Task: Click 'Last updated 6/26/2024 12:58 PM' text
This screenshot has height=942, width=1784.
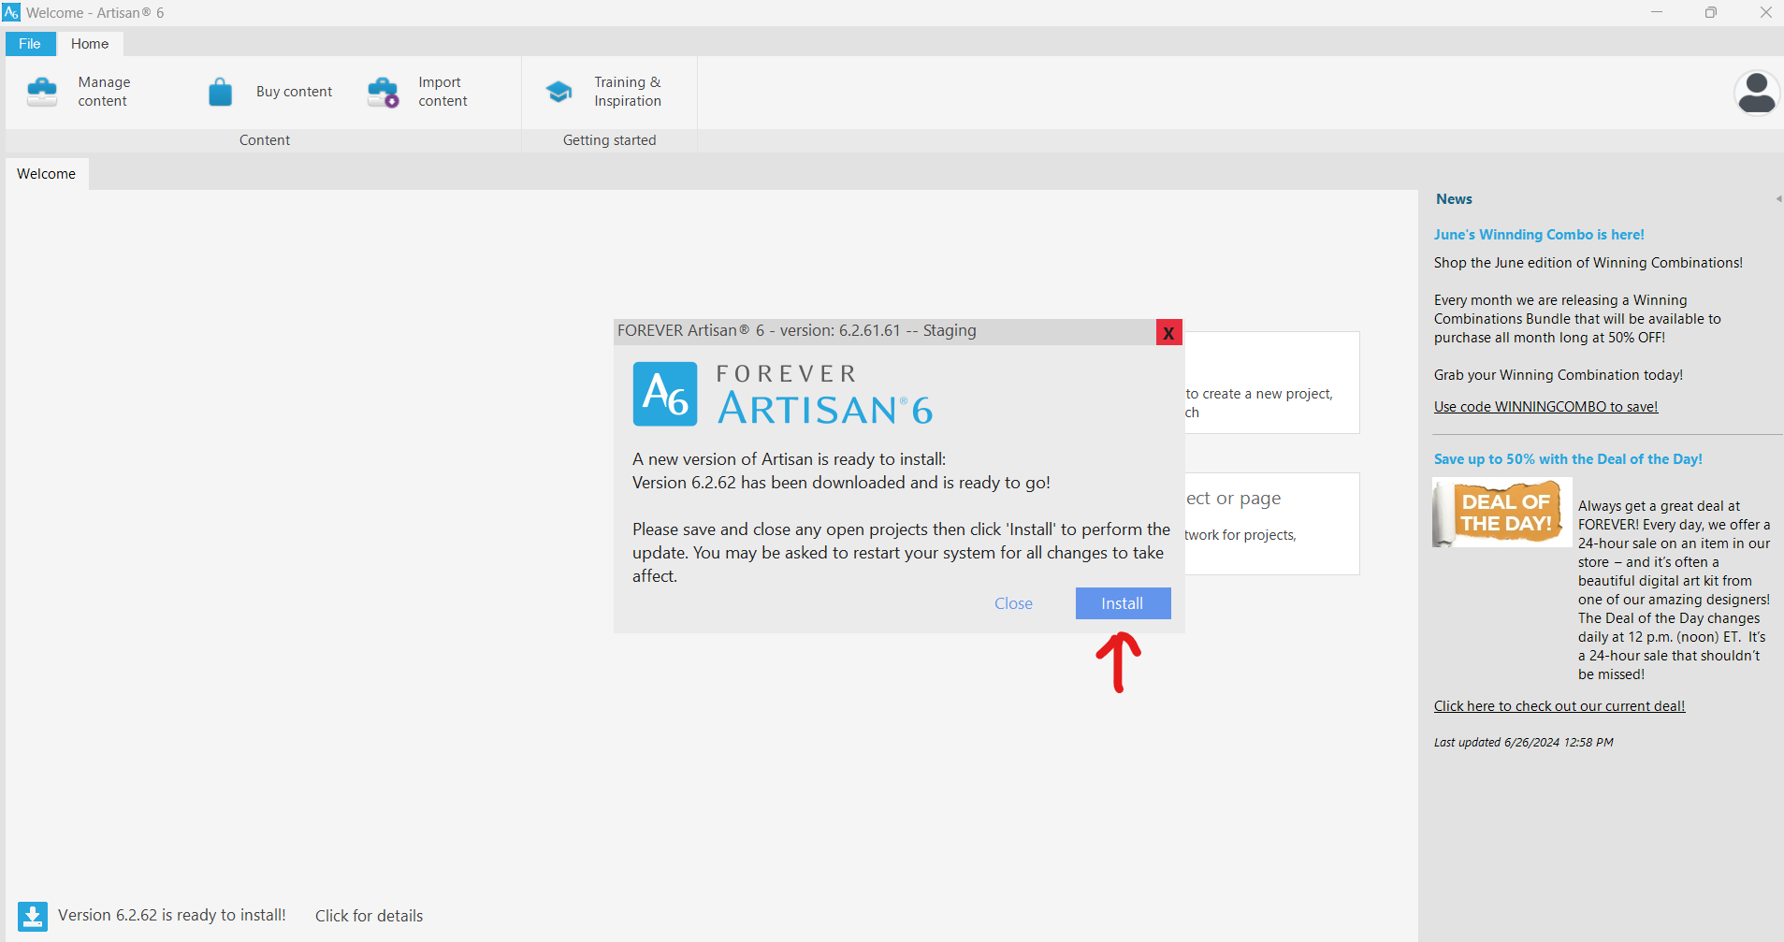Action: [x=1524, y=743]
